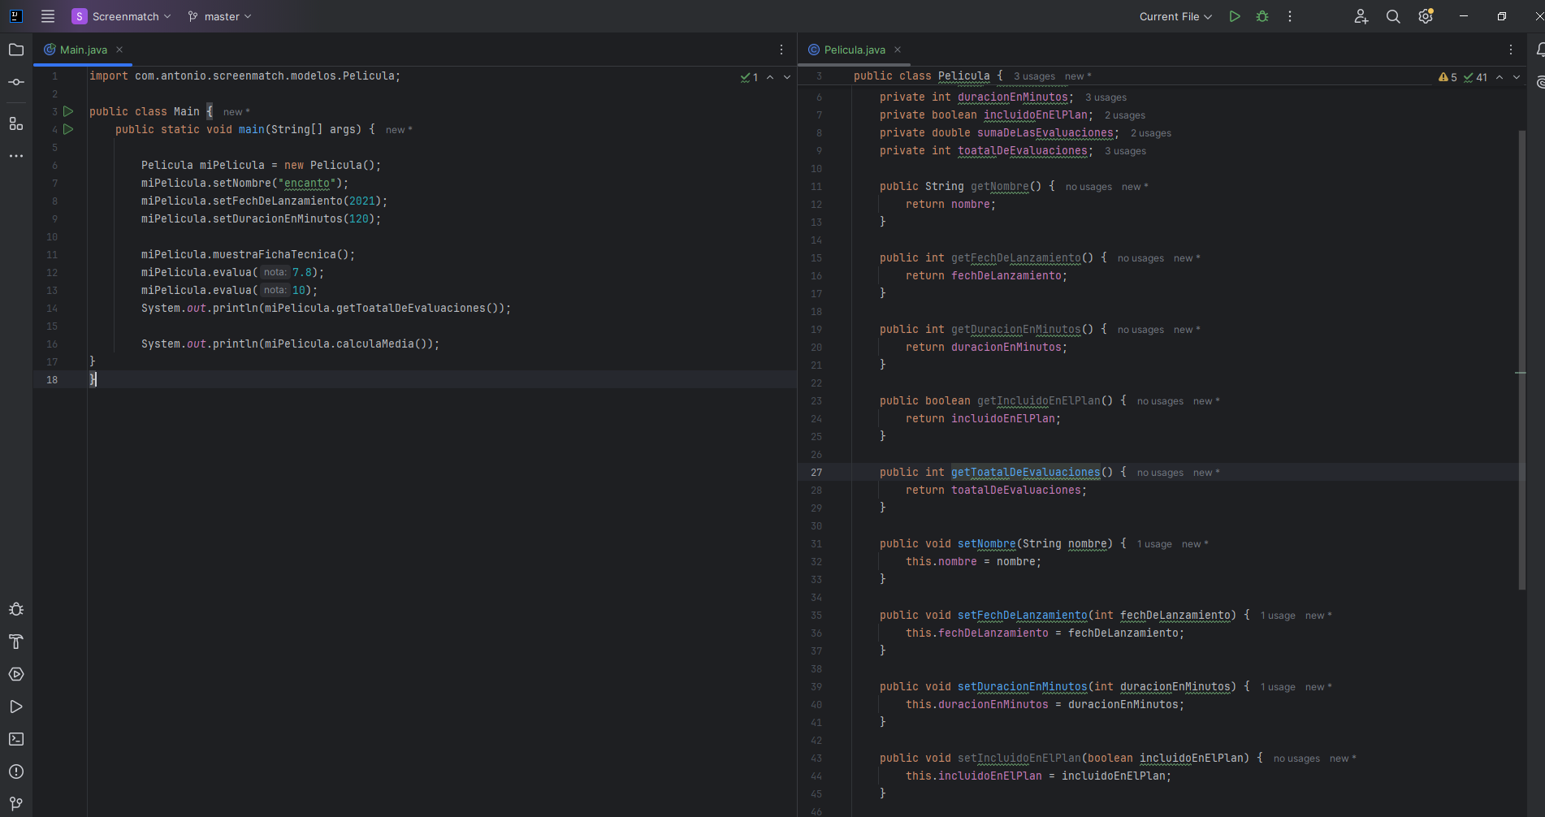Viewport: 1545px width, 817px height.
Task: Open Code With Me add-user icon
Action: pyautogui.click(x=1361, y=16)
